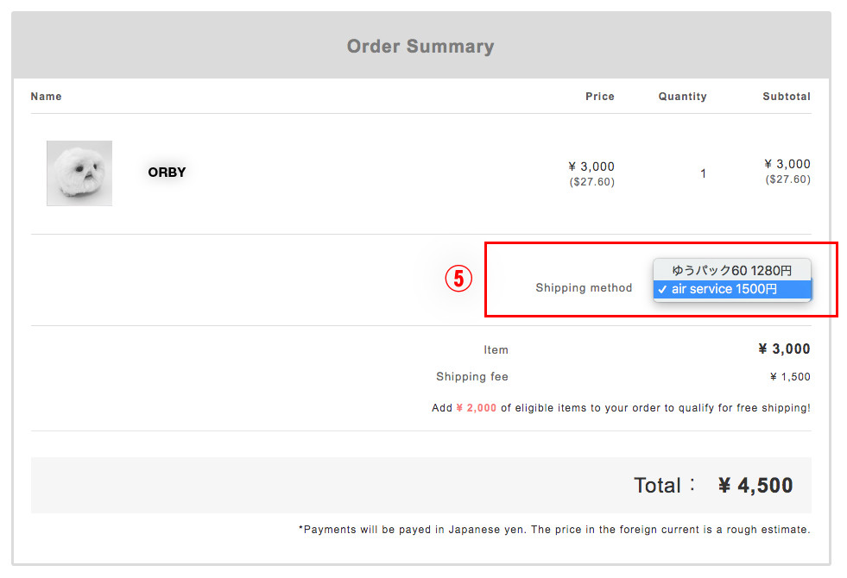Screen dimensions: 847x578
Task: Click the Shipping method label
Action: (x=584, y=287)
